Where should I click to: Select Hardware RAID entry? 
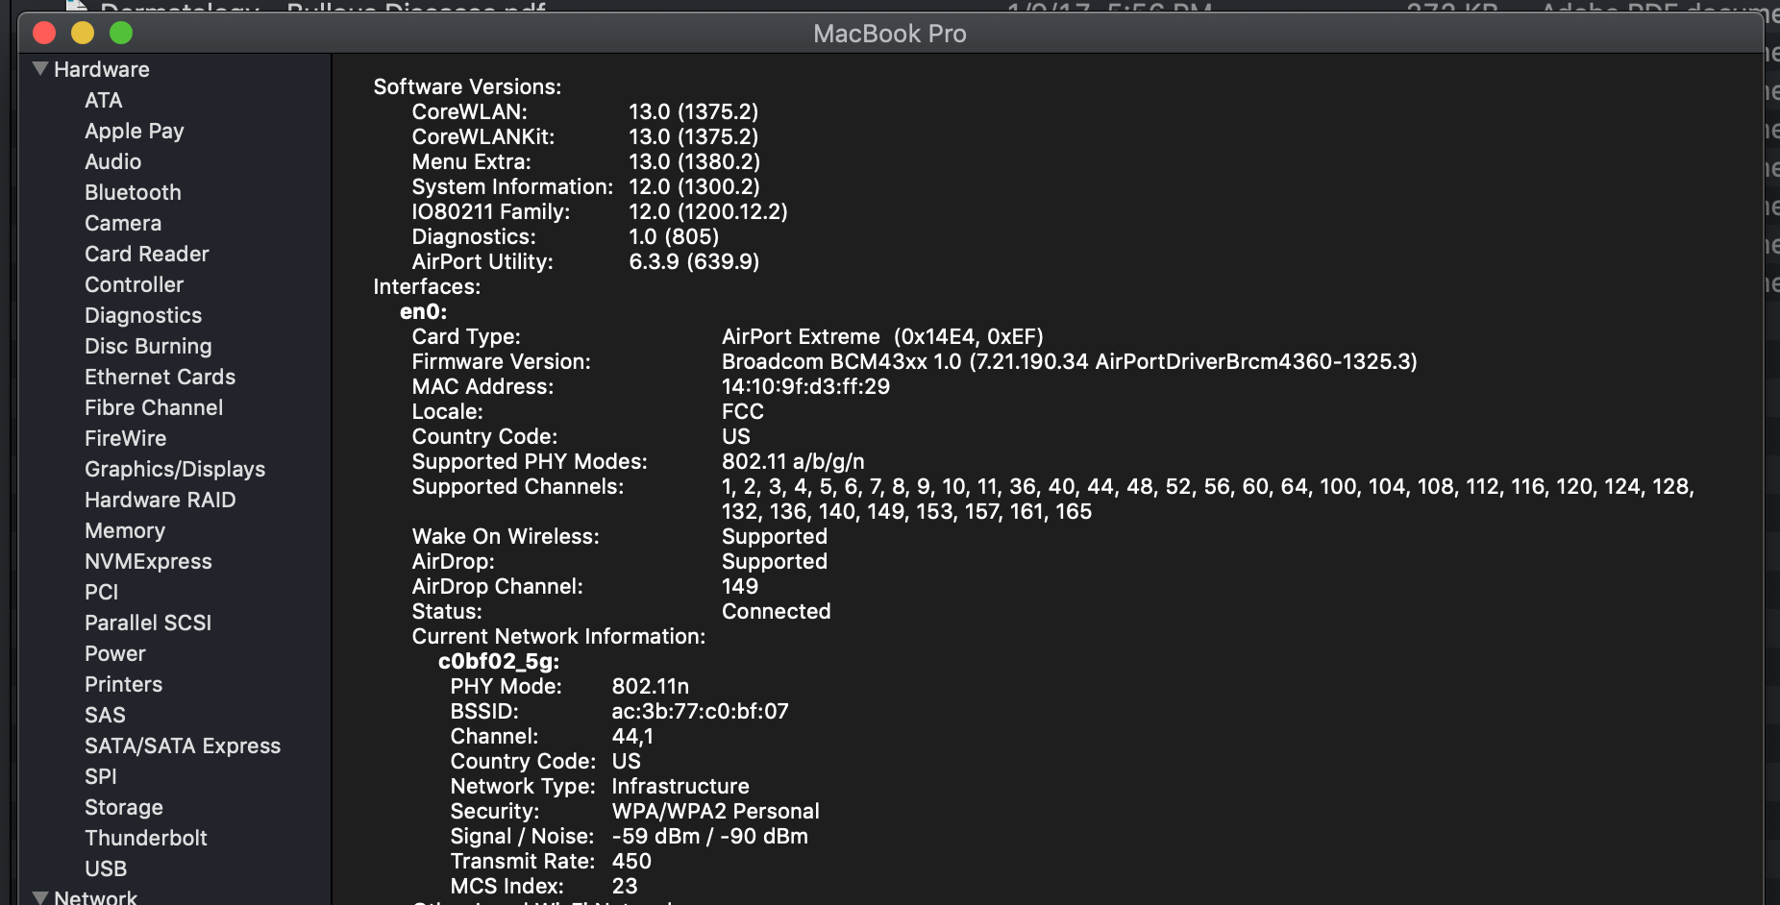coord(160,500)
